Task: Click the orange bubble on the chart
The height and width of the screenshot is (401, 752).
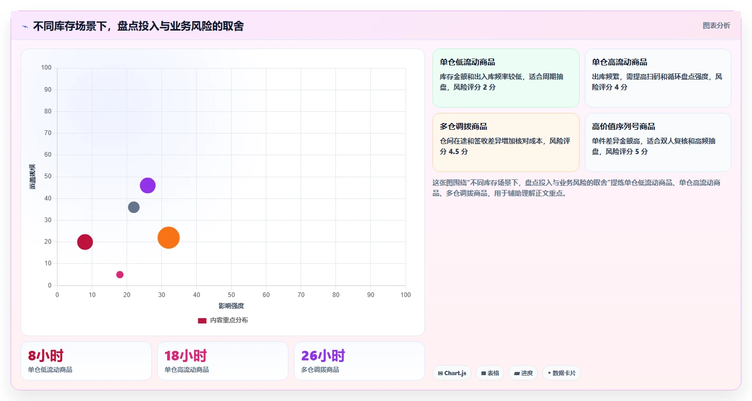Action: pyautogui.click(x=169, y=237)
